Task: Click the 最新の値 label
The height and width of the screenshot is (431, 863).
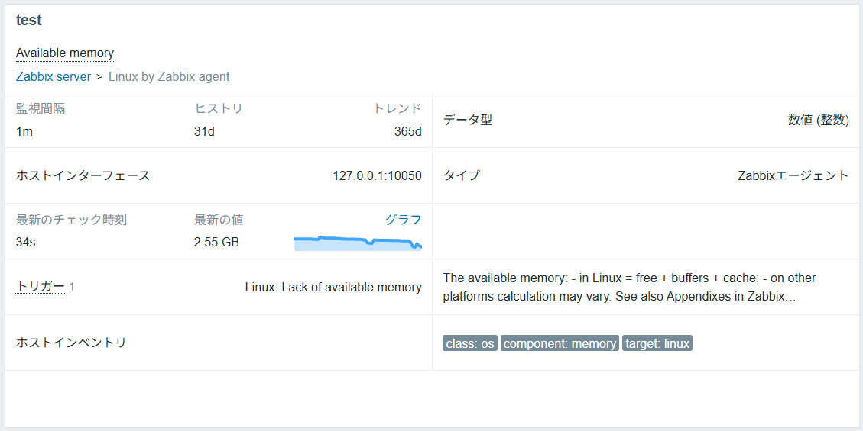Action: [x=219, y=220]
